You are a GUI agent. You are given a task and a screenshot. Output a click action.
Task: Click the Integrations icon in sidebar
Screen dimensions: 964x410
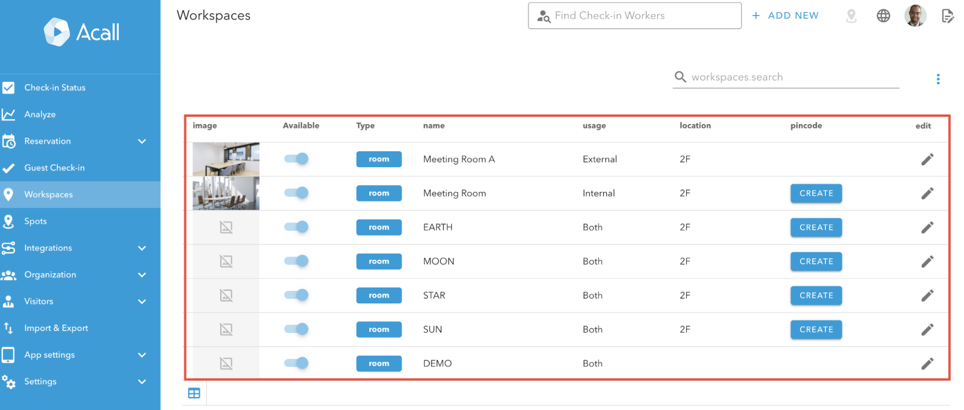(x=9, y=248)
